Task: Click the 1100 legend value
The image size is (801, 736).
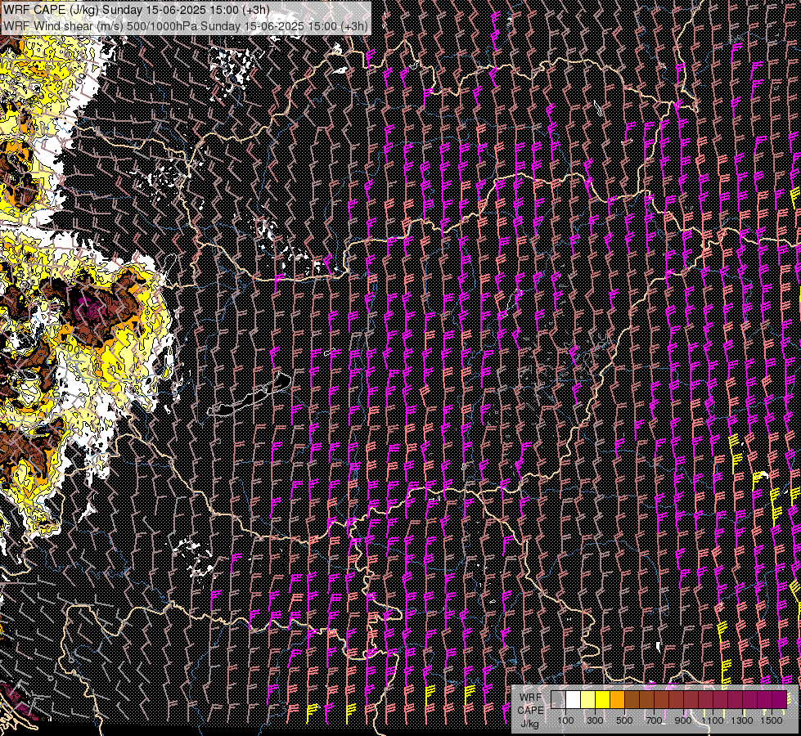Action: coord(713,720)
